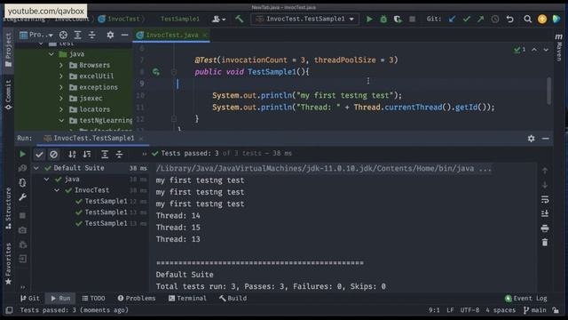Open the Event Log
The width and height of the screenshot is (568, 320).
[x=526, y=299]
